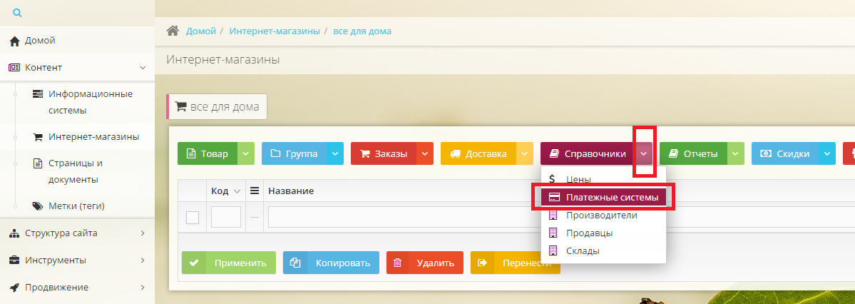Open Метки (теги) in the sidebar

[x=76, y=206]
